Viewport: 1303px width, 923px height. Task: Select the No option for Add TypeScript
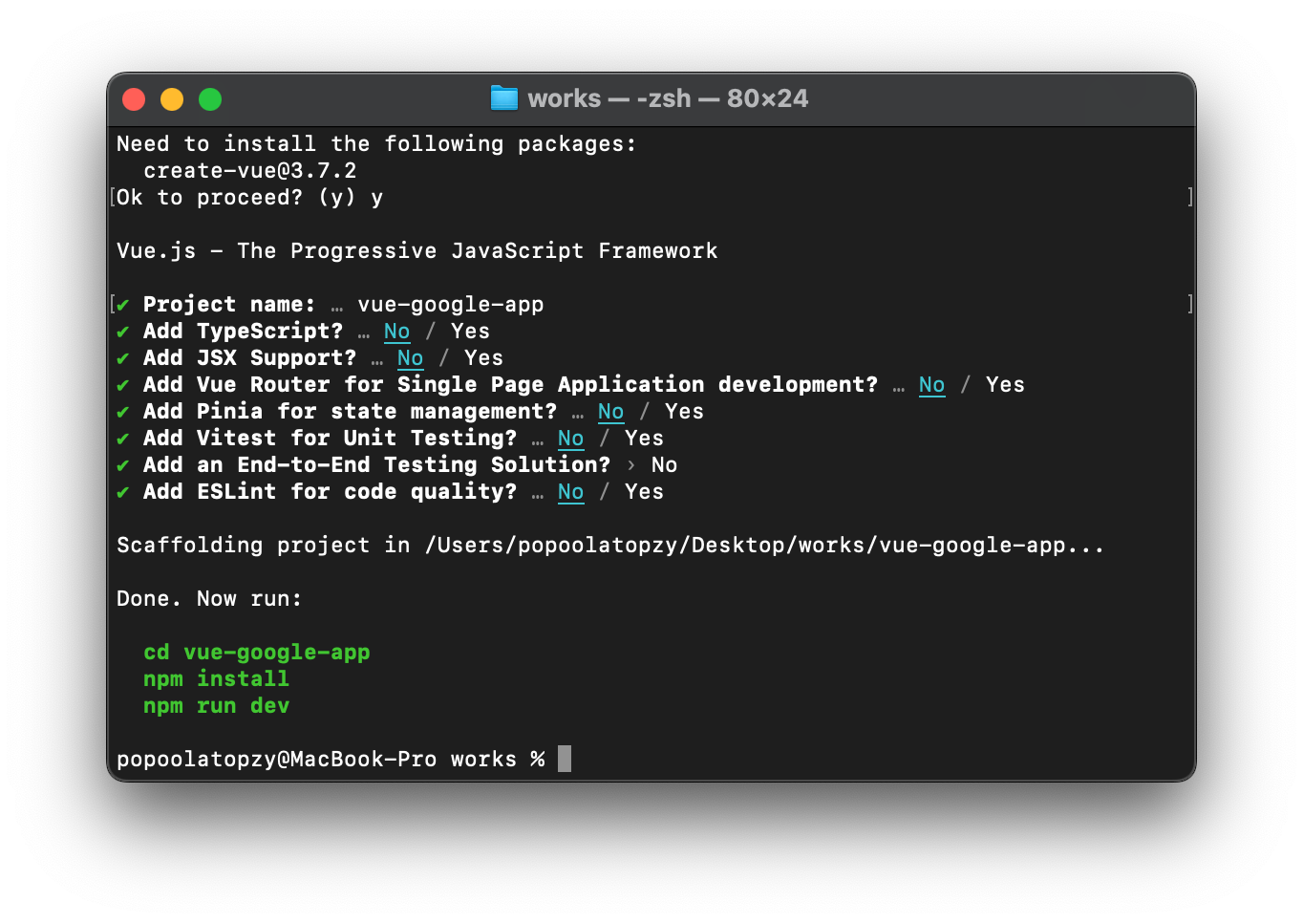pyautogui.click(x=396, y=332)
